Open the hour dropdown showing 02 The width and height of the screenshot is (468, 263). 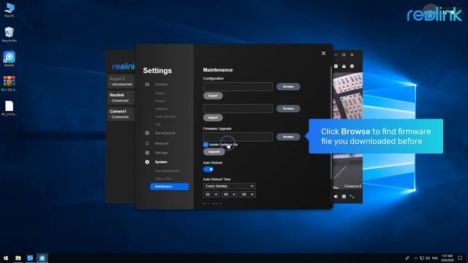point(211,194)
